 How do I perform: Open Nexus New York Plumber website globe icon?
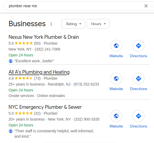(x=116, y=46)
